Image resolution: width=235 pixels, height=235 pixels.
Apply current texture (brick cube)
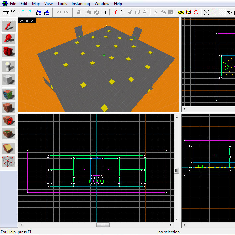click(9, 108)
